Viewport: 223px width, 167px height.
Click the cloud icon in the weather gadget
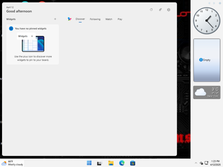200,92
